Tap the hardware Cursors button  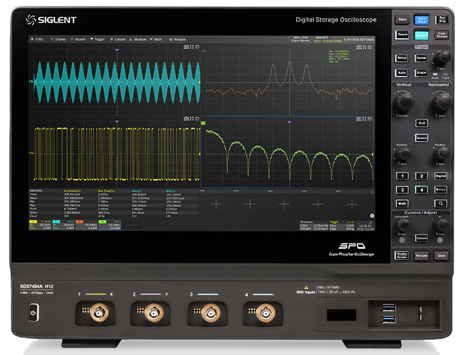click(421, 238)
